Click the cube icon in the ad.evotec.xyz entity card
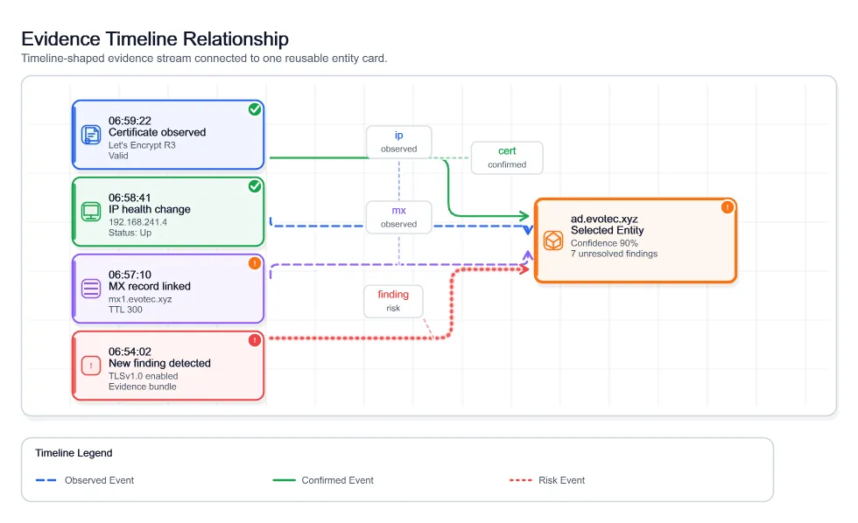Viewport: 858px width, 523px height. (553, 241)
